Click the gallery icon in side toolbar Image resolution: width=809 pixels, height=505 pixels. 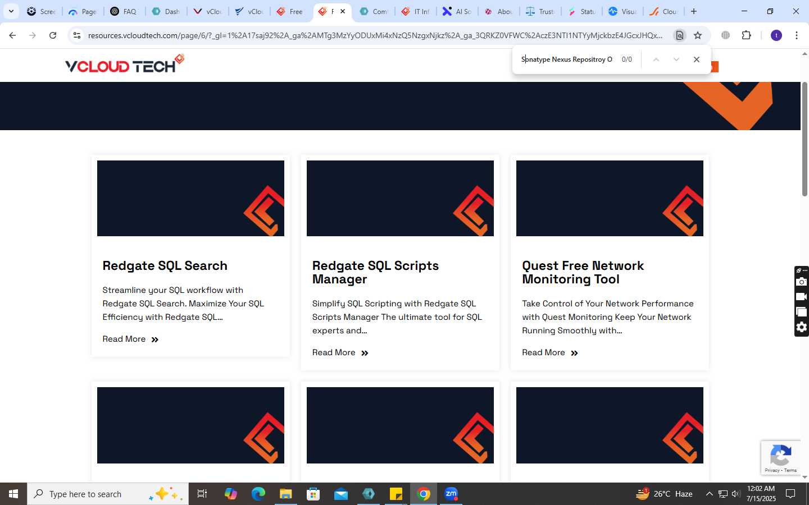802,312
